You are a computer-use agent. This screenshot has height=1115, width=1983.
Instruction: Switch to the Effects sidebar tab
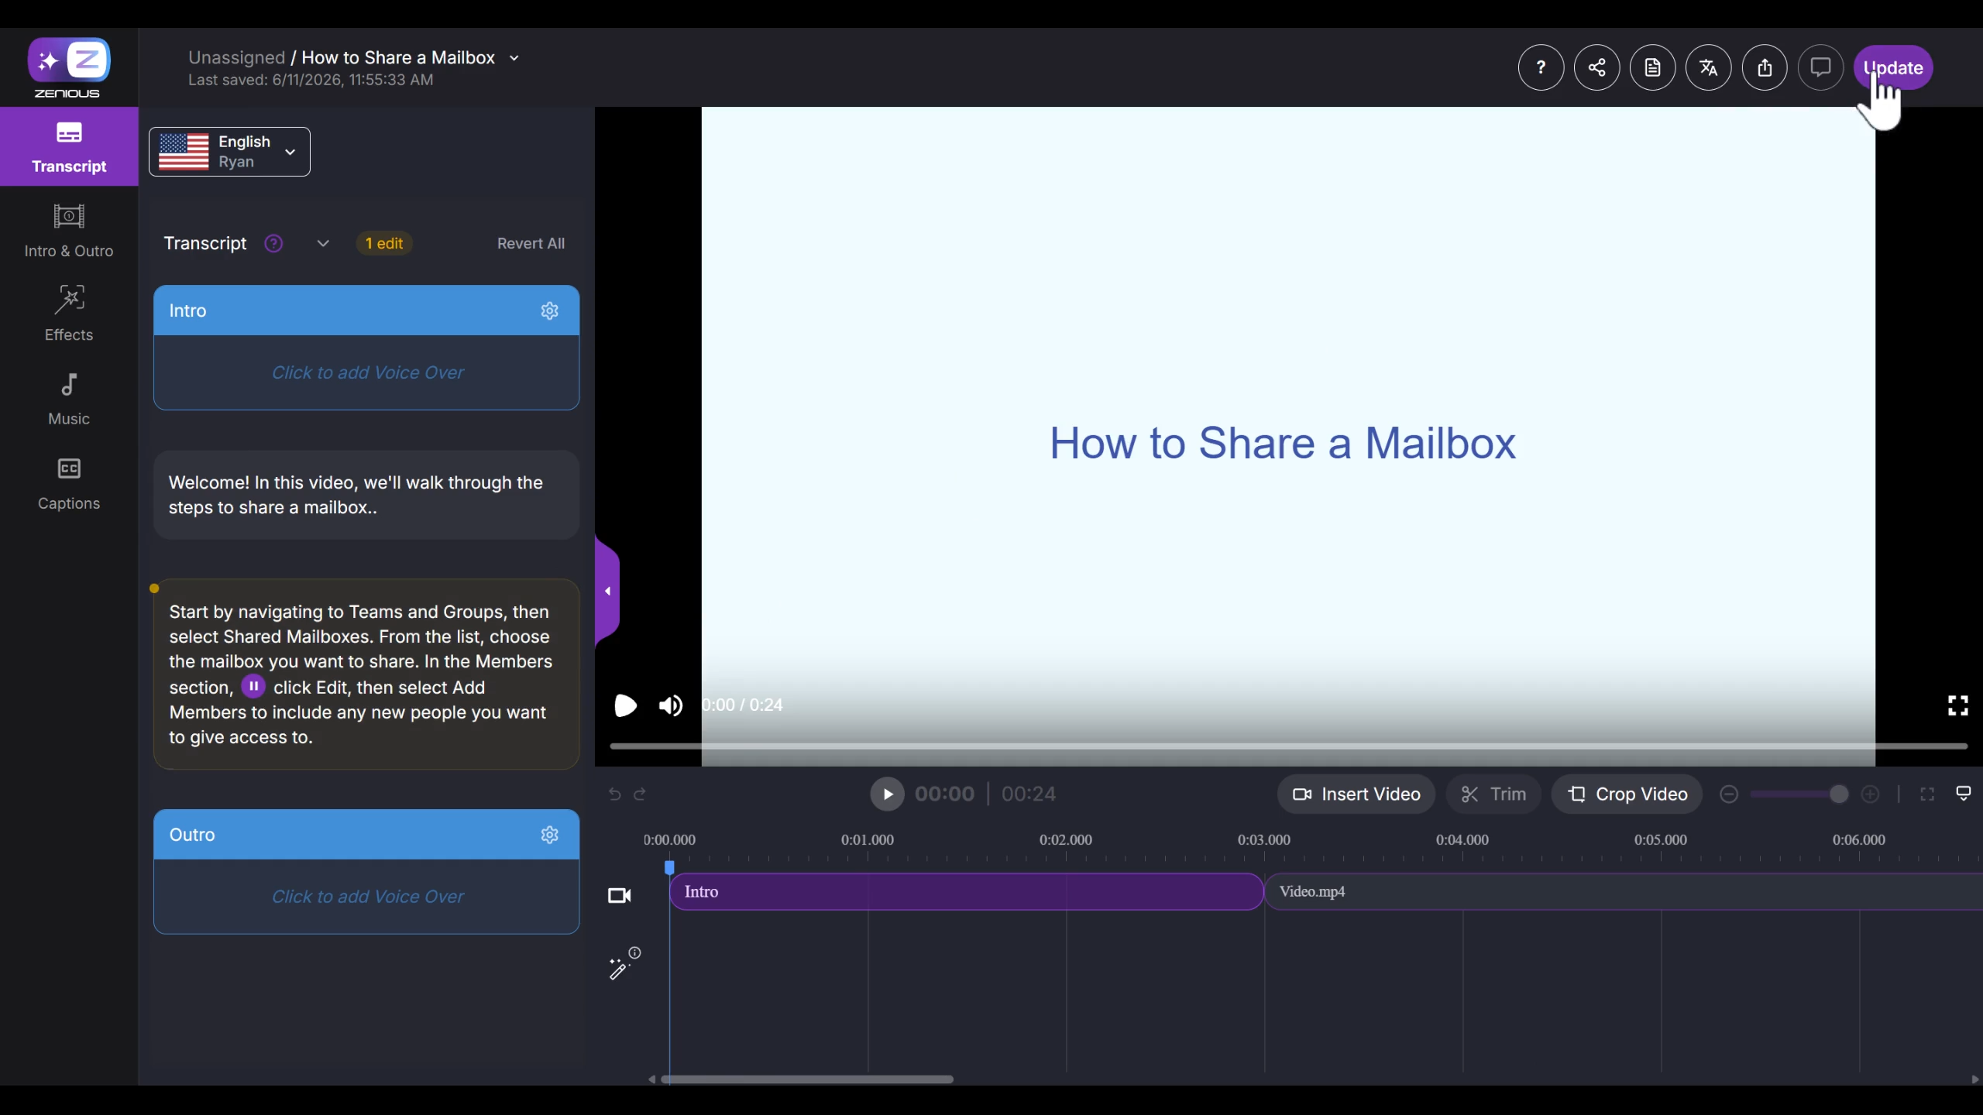click(x=69, y=314)
